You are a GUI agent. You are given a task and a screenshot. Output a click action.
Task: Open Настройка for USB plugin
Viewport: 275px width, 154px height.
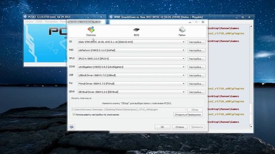click(x=196, y=75)
